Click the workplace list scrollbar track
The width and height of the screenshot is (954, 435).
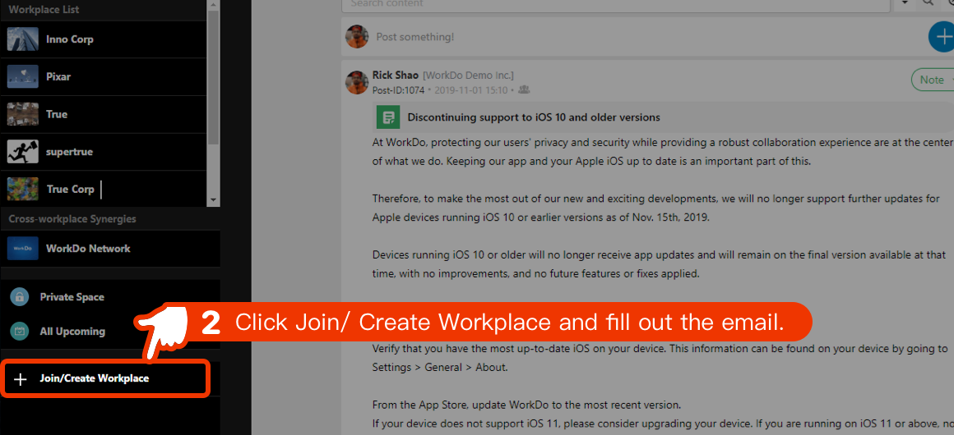[x=213, y=170]
